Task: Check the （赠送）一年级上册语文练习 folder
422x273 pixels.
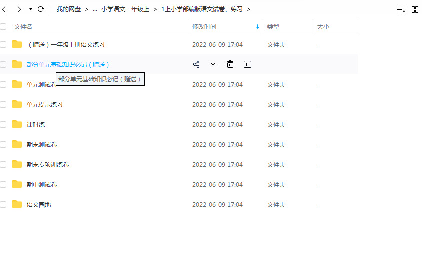Action: coord(3,44)
